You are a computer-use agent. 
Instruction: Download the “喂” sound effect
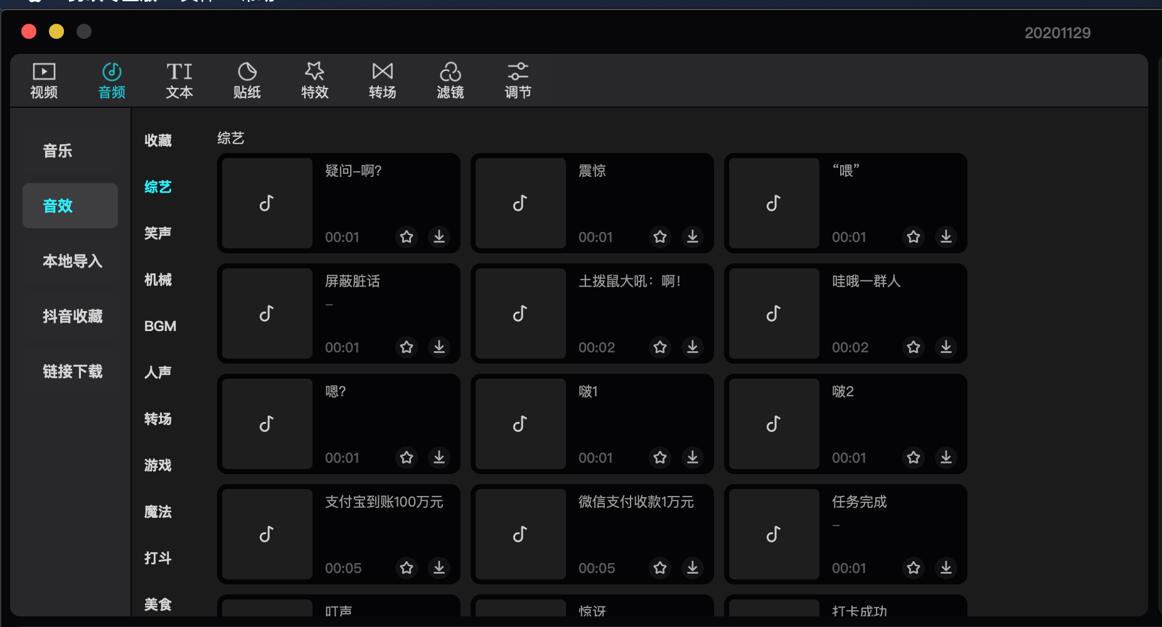click(x=946, y=236)
